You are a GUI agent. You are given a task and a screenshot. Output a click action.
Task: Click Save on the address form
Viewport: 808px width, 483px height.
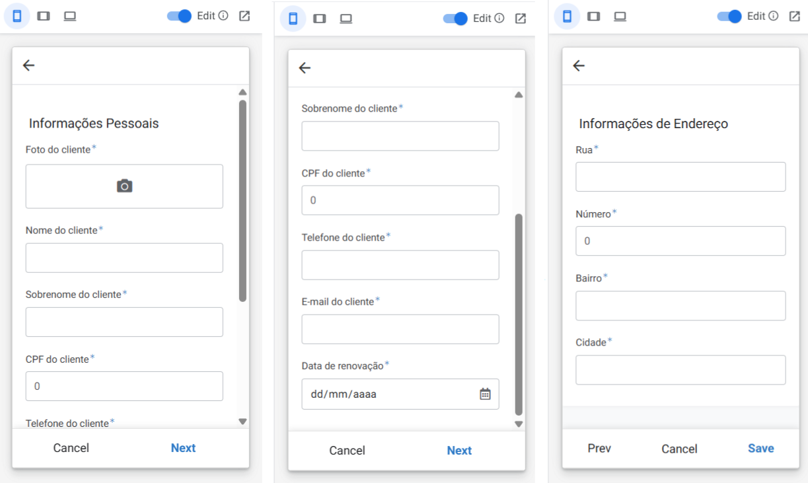pyautogui.click(x=761, y=449)
